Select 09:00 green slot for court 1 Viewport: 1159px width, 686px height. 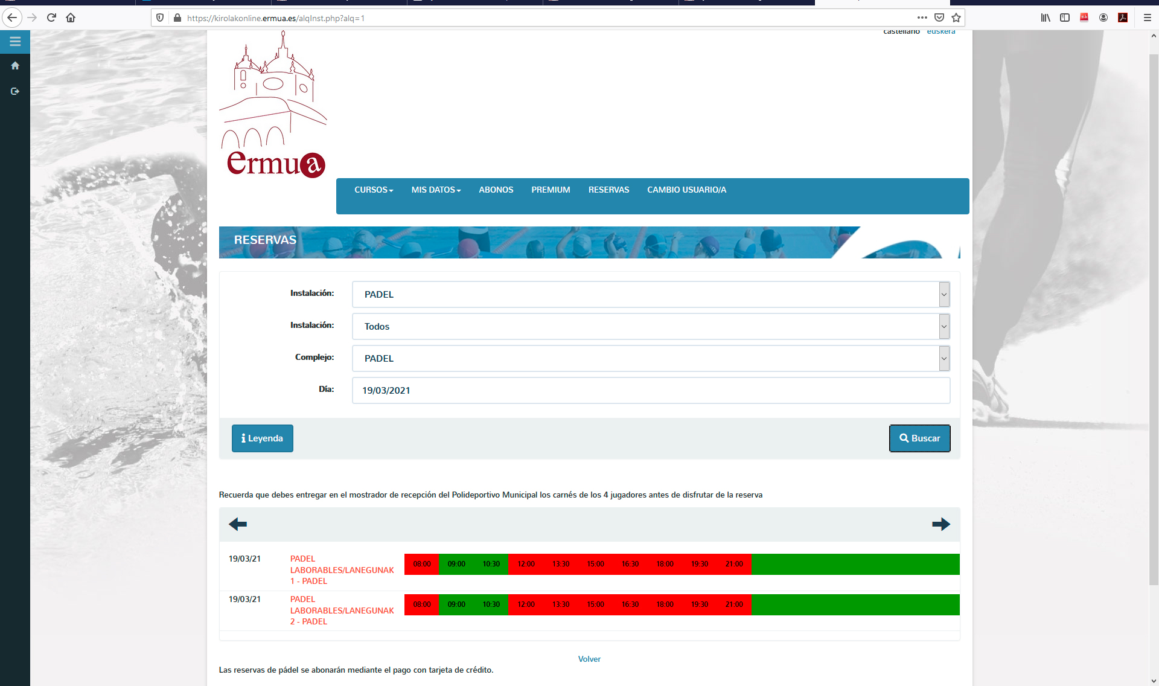(x=456, y=564)
